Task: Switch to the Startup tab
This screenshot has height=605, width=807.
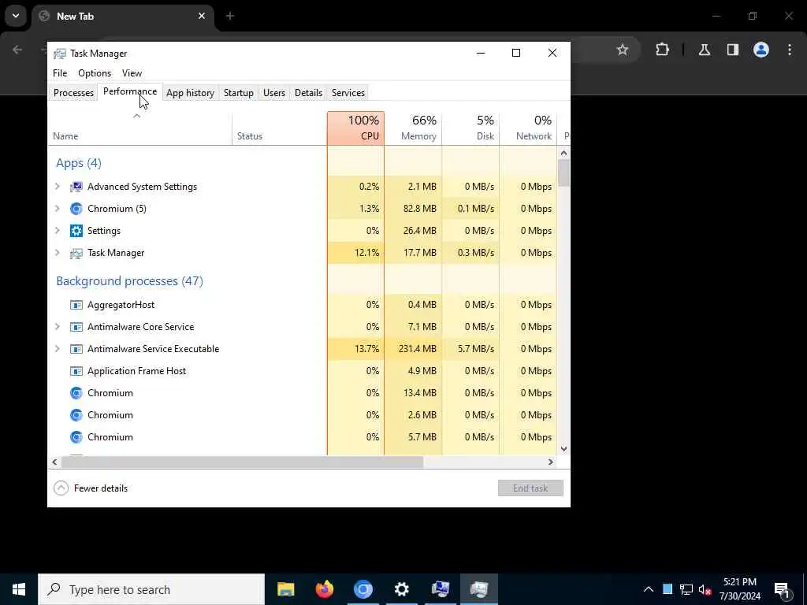Action: pyautogui.click(x=238, y=93)
